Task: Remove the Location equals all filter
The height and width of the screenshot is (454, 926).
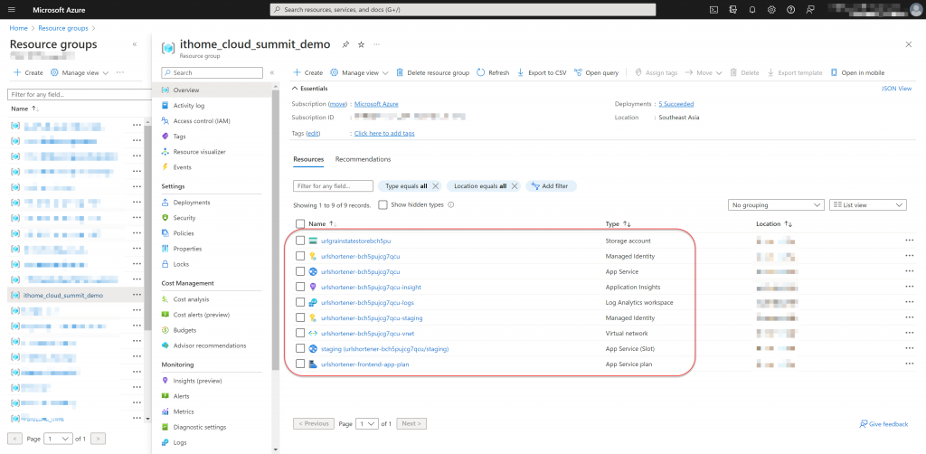Action: tap(515, 186)
